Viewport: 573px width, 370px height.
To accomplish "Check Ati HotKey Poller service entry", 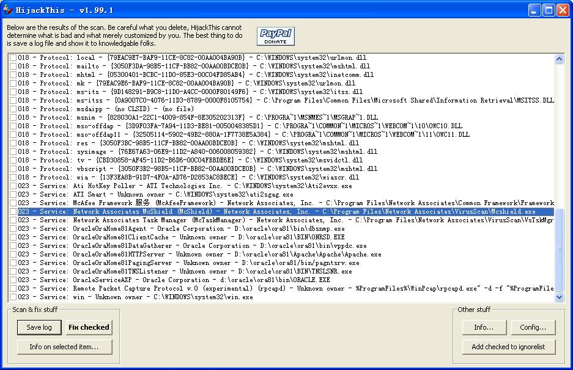I will (13, 186).
